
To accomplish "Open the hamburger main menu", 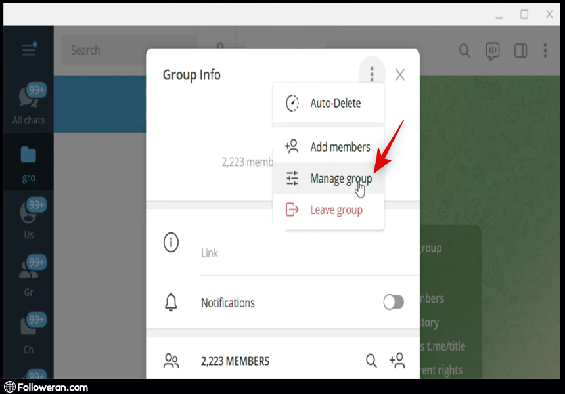I will (x=28, y=50).
